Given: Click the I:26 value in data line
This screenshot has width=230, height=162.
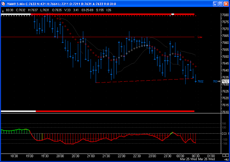Looking at the screenshot, I should [x=109, y=10].
